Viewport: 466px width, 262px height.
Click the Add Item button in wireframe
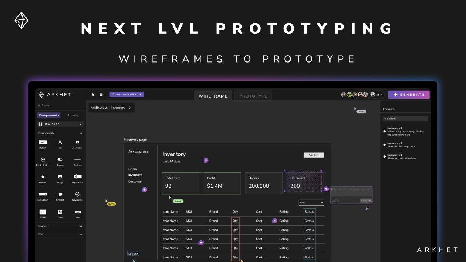314,155
